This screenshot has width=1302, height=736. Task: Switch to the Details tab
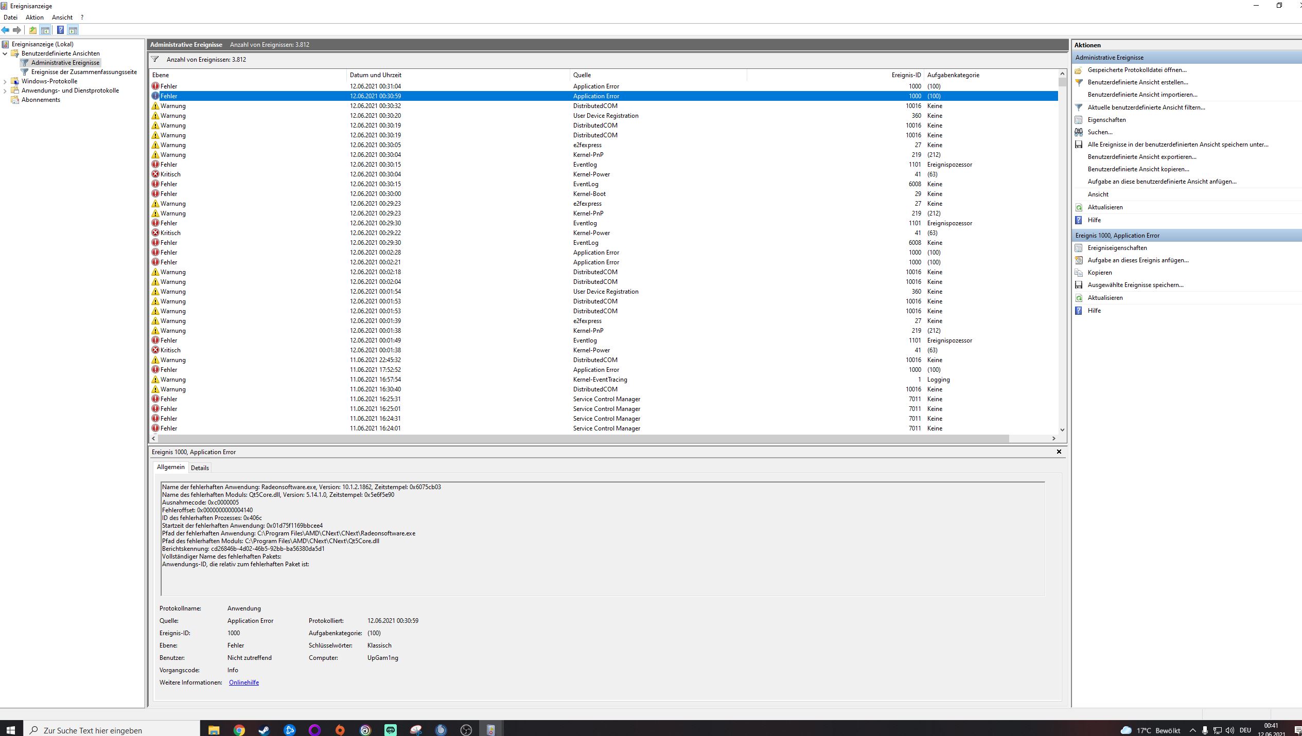200,468
